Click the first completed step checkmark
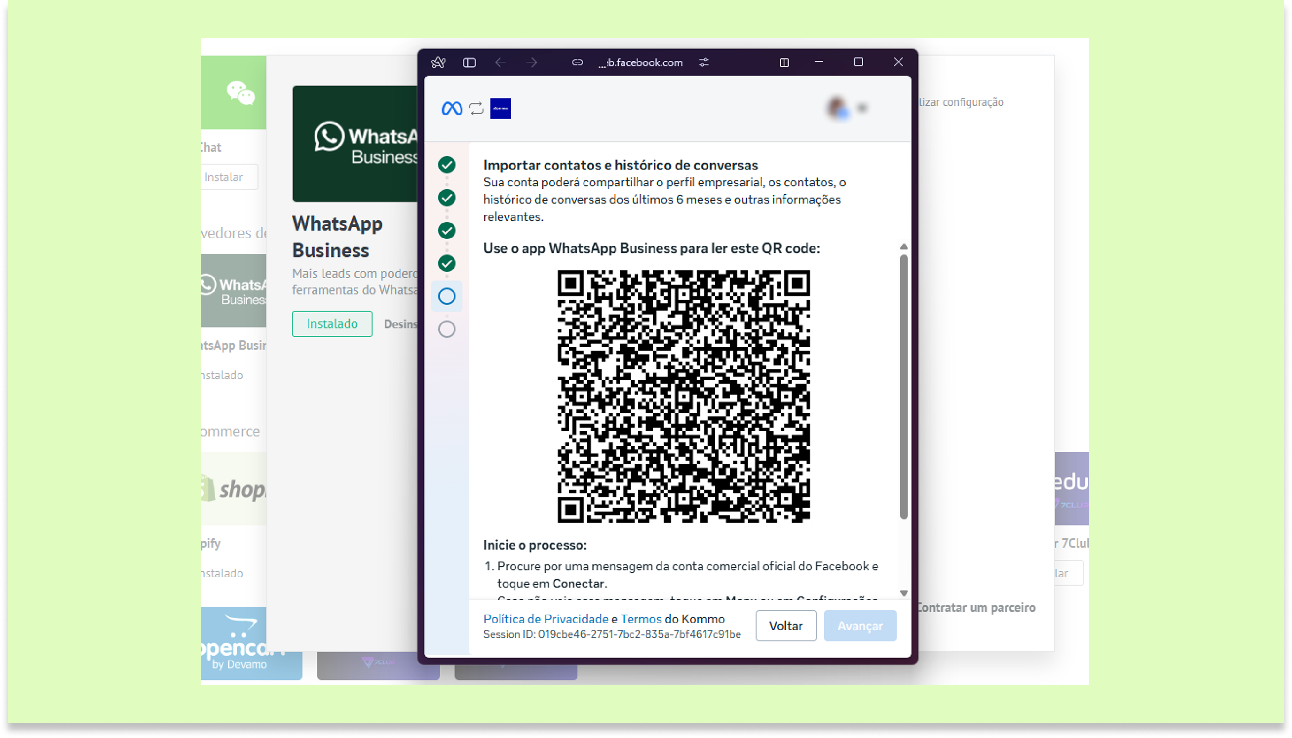Image resolution: width=1292 pixels, height=738 pixels. pos(446,165)
